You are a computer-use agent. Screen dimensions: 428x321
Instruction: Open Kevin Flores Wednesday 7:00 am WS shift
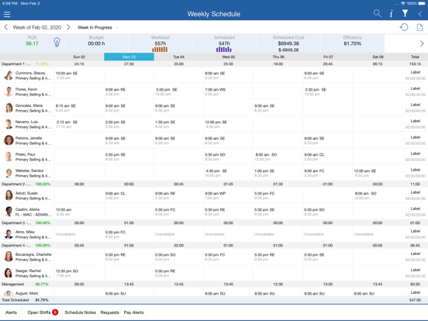tap(229, 91)
